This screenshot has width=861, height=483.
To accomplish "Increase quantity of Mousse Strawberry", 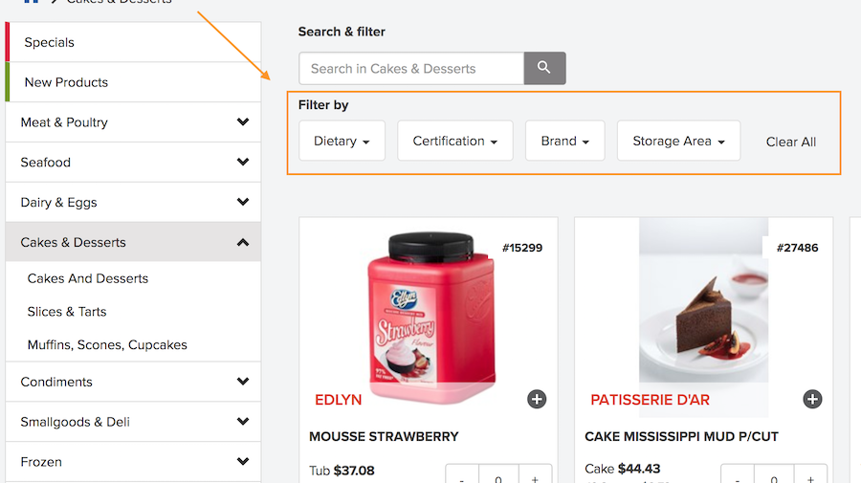I will point(535,477).
